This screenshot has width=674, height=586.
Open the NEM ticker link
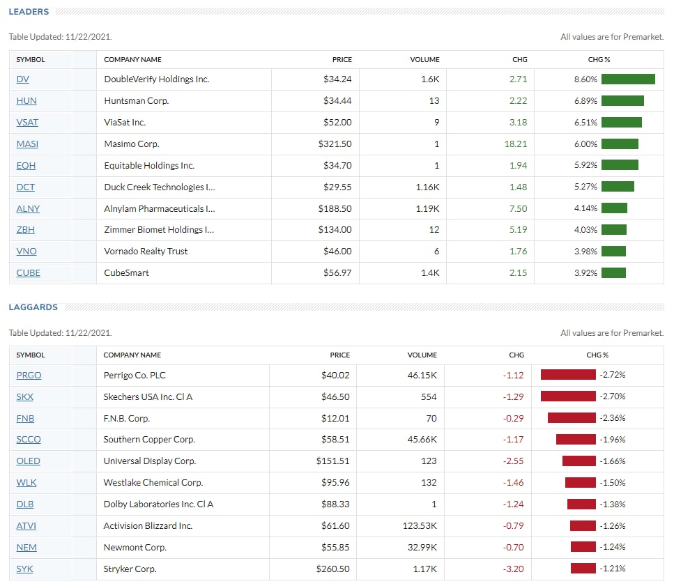pyautogui.click(x=26, y=547)
